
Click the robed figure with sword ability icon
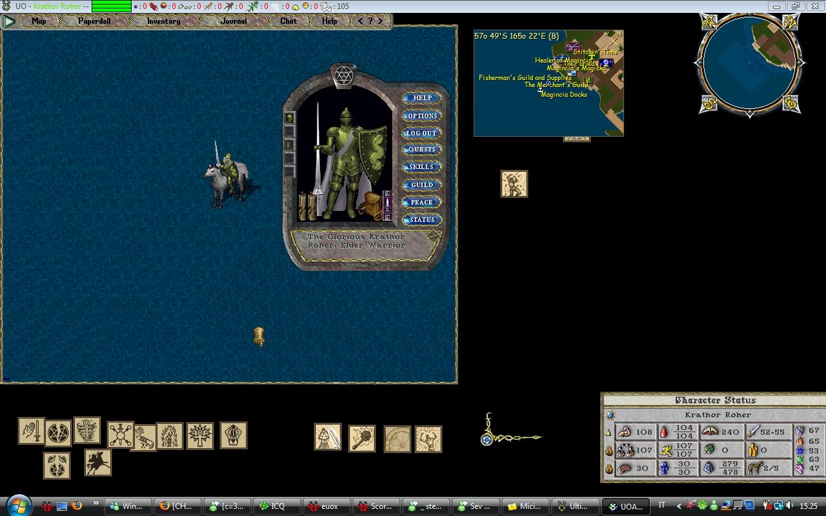[x=328, y=437]
